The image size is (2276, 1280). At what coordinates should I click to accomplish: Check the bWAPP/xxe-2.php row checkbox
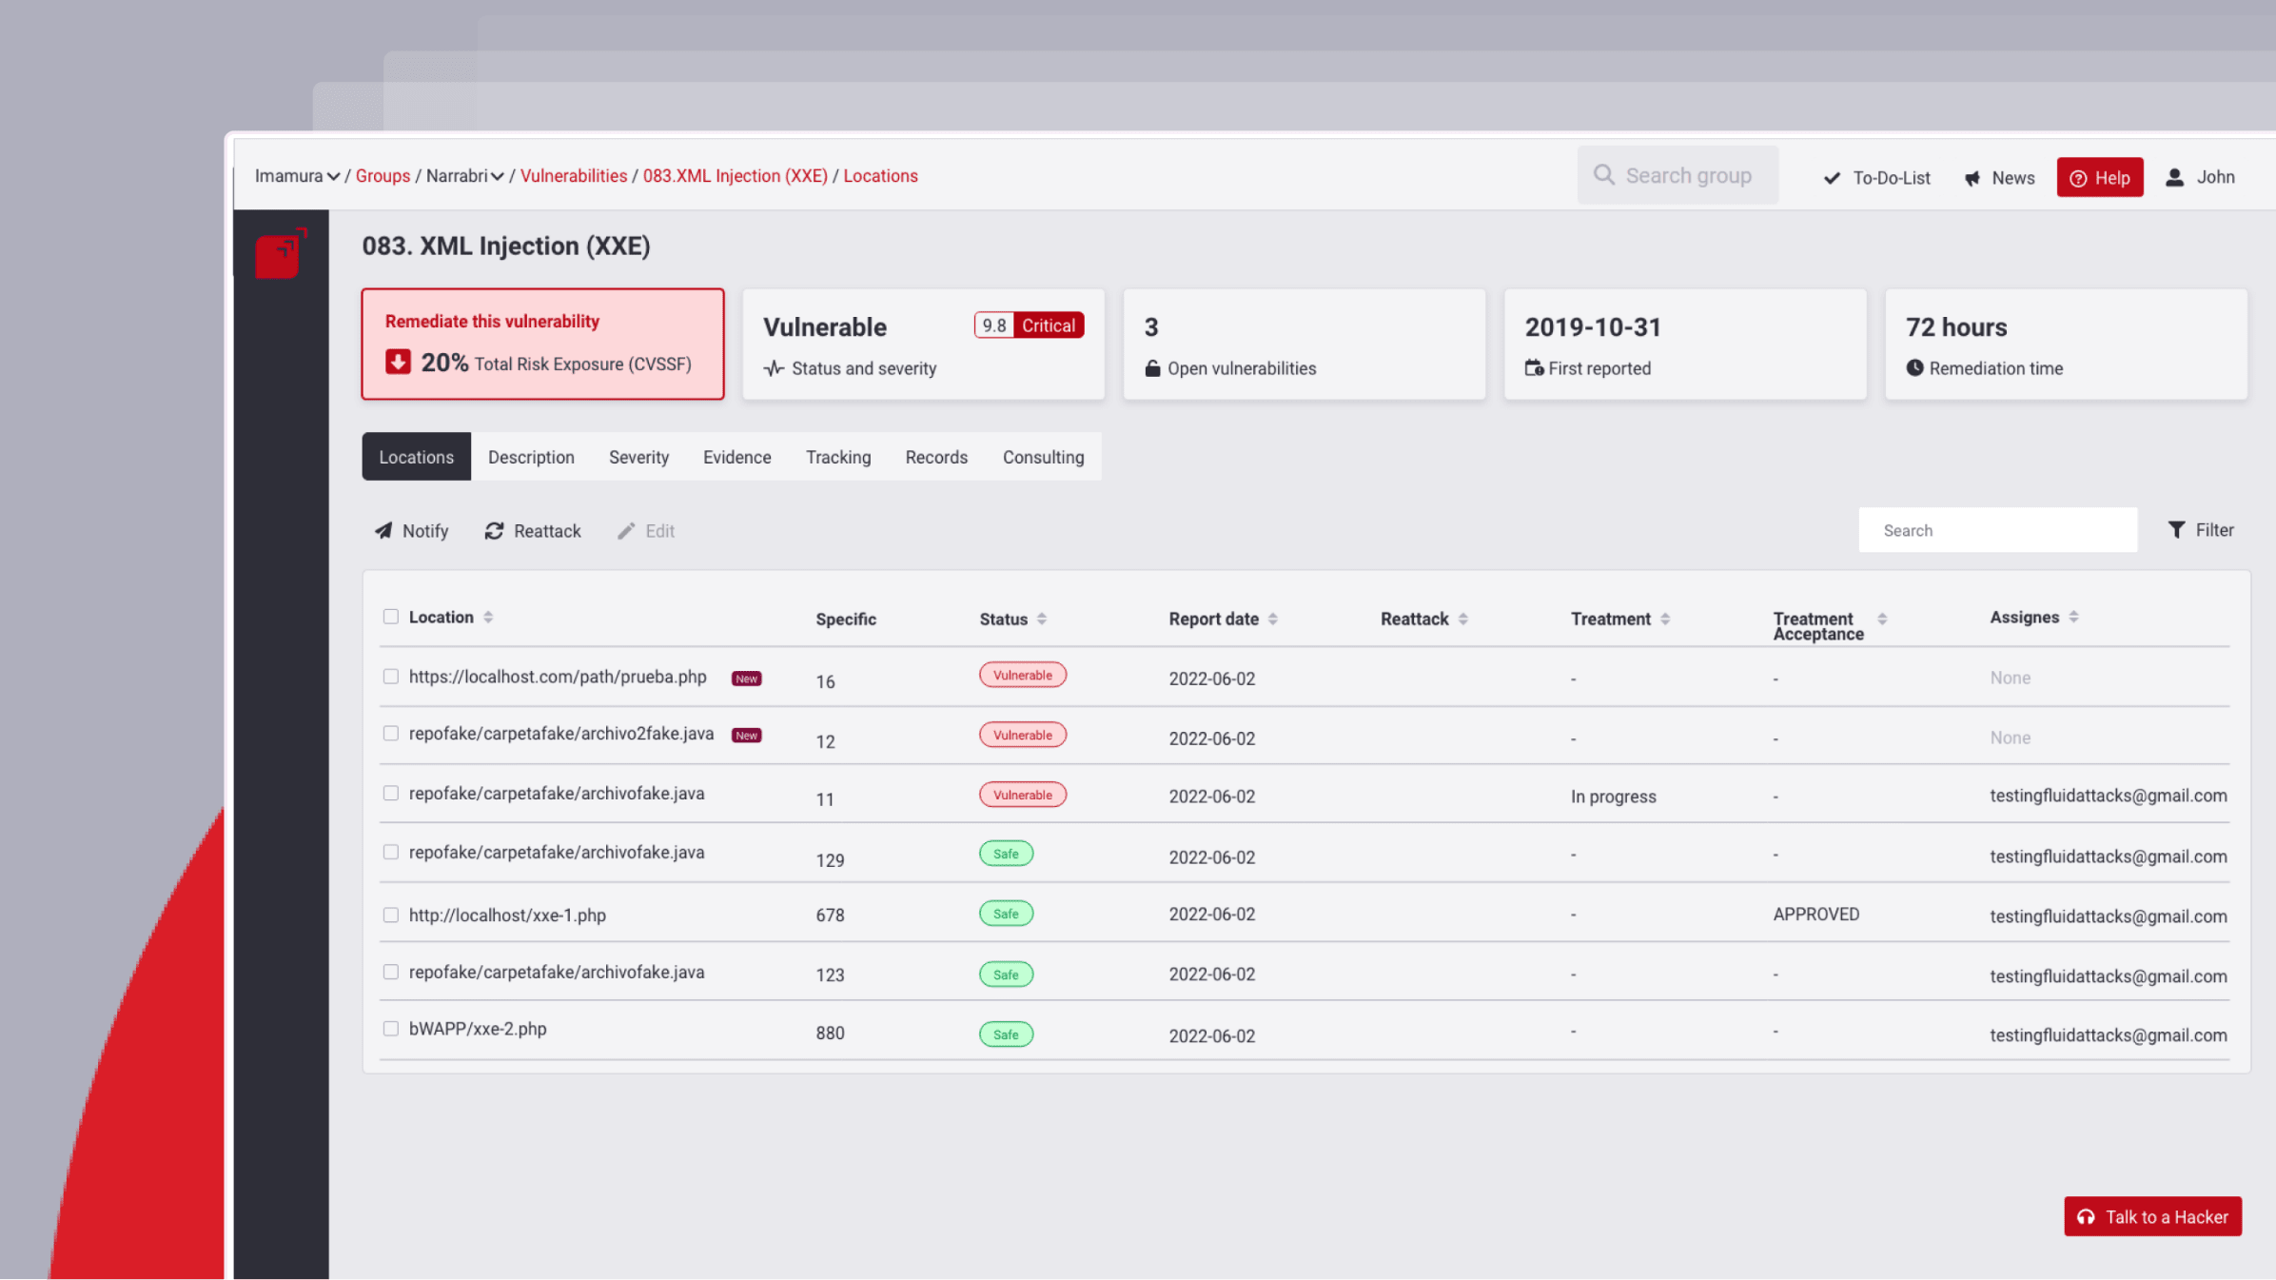tap(391, 1030)
